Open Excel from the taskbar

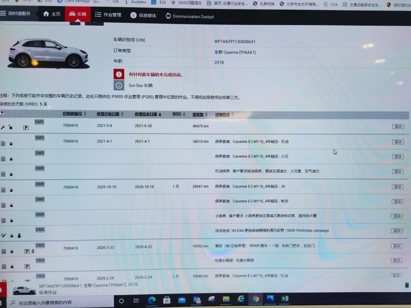click(285, 298)
